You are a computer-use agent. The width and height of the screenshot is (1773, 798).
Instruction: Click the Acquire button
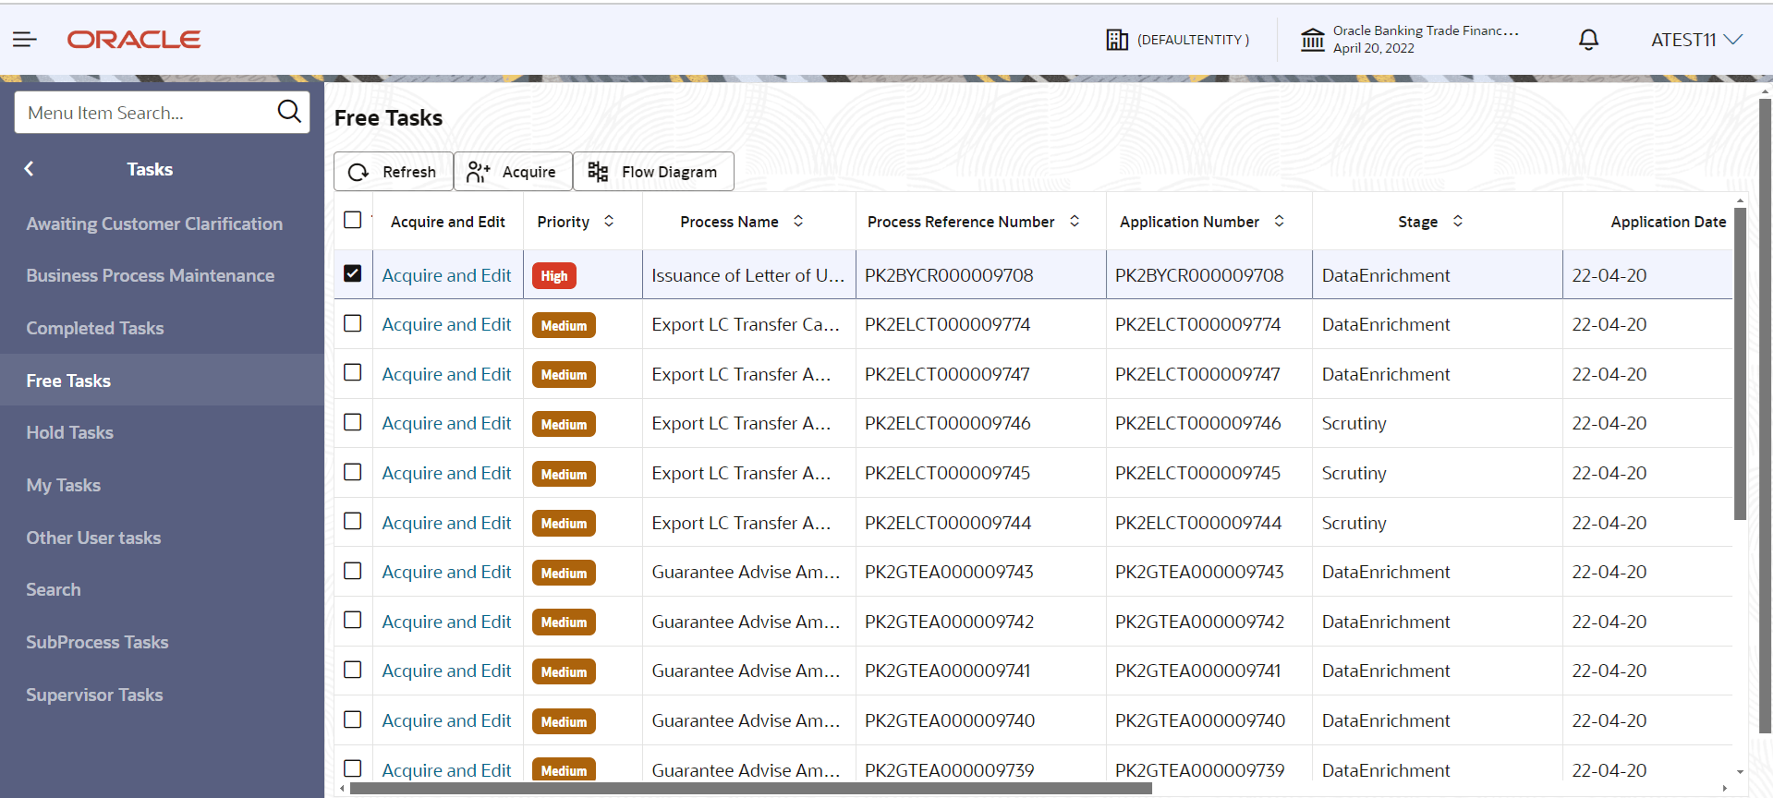(513, 172)
